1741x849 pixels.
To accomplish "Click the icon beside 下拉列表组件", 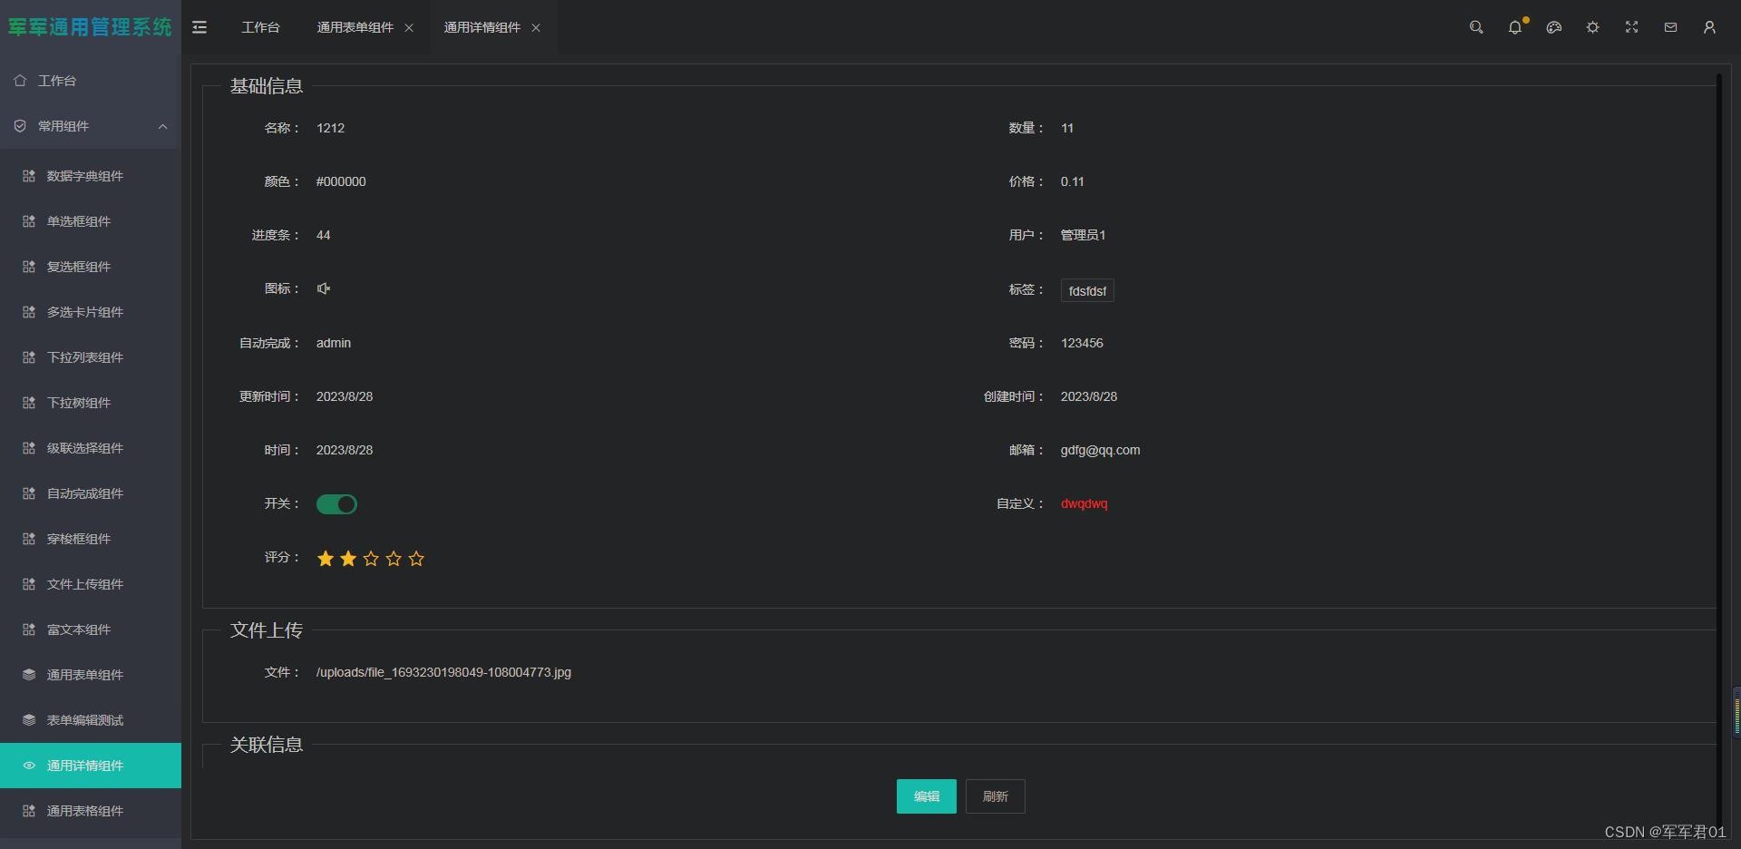I will point(29,357).
